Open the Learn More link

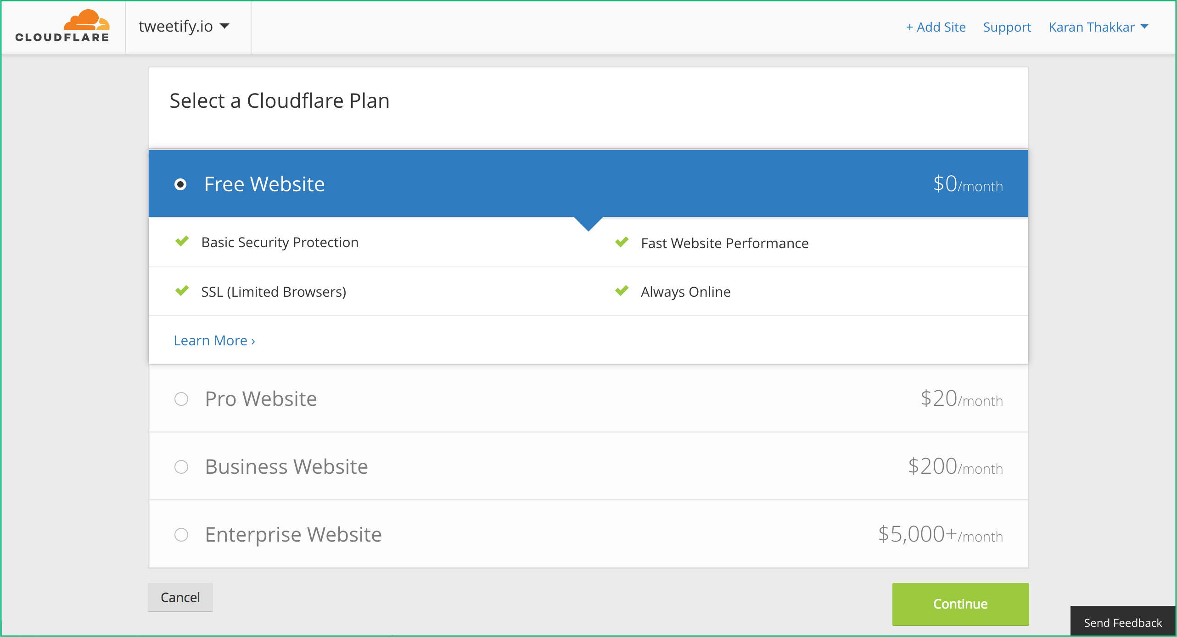click(x=211, y=340)
